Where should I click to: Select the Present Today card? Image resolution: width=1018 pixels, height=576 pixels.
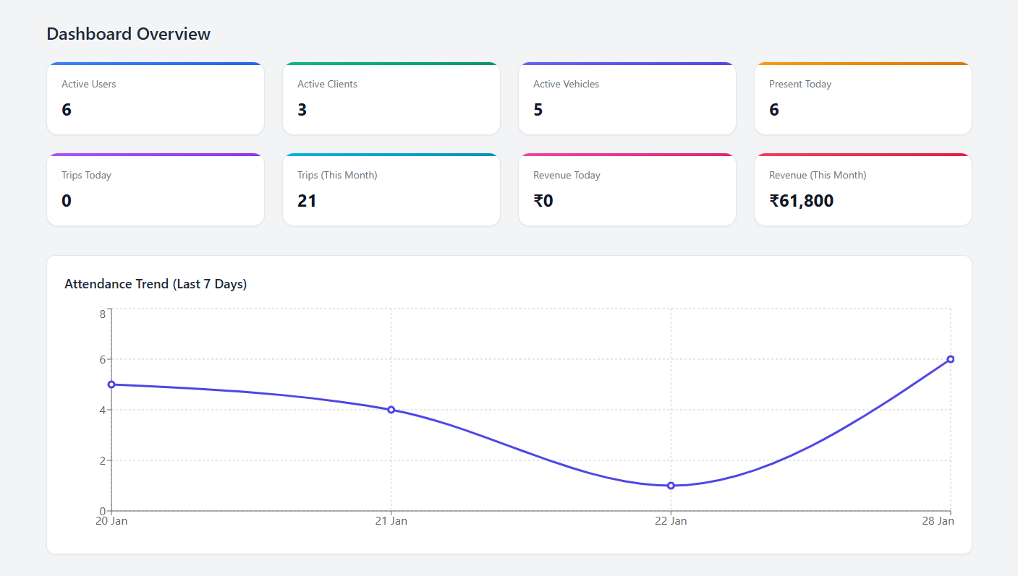click(862, 98)
